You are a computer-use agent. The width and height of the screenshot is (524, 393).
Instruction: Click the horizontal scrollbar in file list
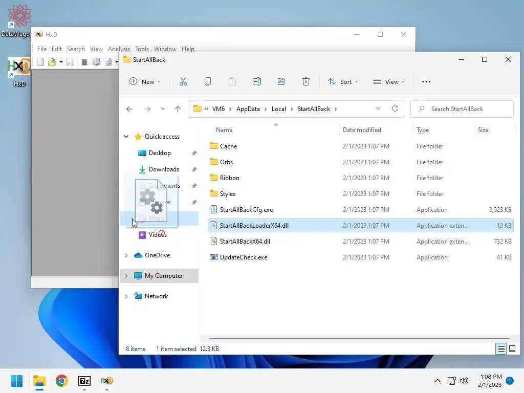360,339
